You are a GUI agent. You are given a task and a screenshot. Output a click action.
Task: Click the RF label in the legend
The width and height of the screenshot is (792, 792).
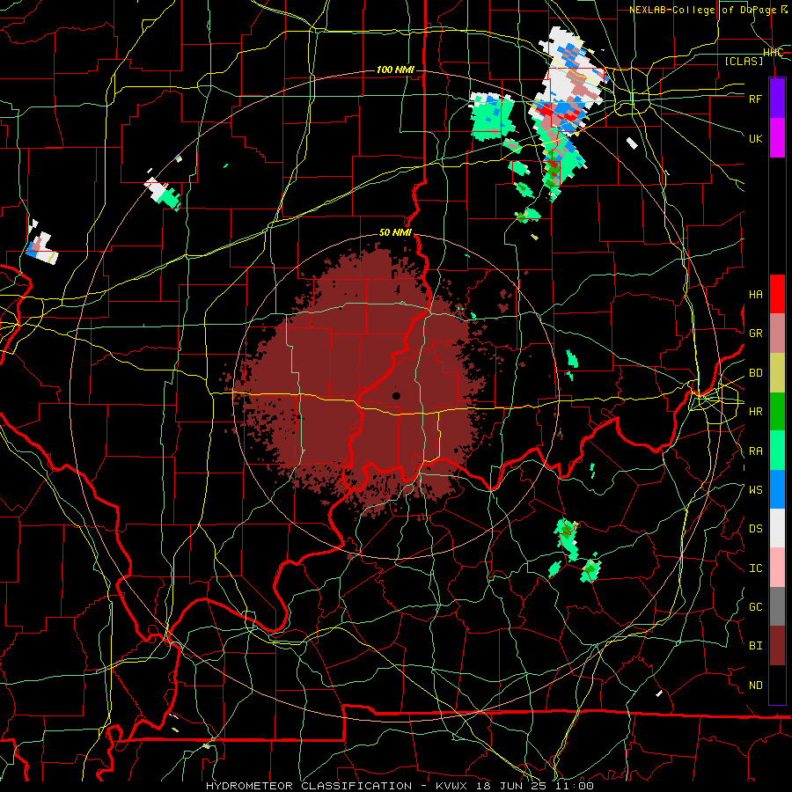(x=755, y=99)
